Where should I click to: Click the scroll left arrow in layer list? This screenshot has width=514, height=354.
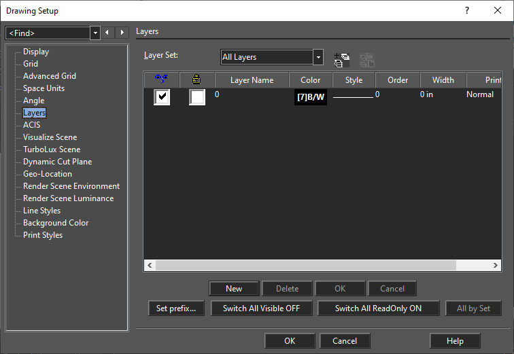[150, 265]
